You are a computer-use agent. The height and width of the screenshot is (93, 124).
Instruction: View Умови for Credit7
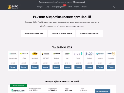[78, 67]
